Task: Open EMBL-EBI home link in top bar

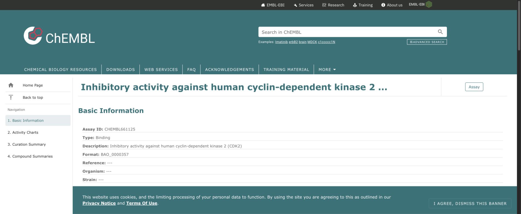Action: [273, 5]
